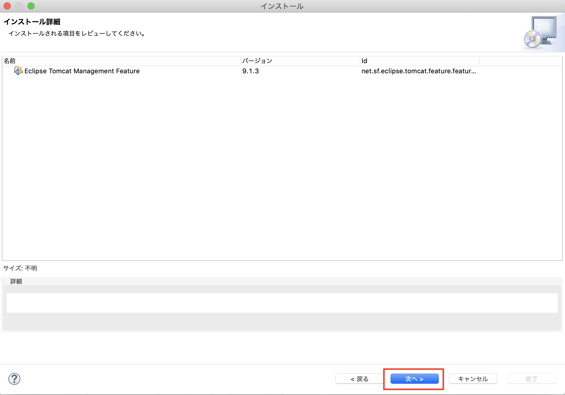Sort by the 名前 column header
This screenshot has width=565, height=395.
[x=121, y=61]
